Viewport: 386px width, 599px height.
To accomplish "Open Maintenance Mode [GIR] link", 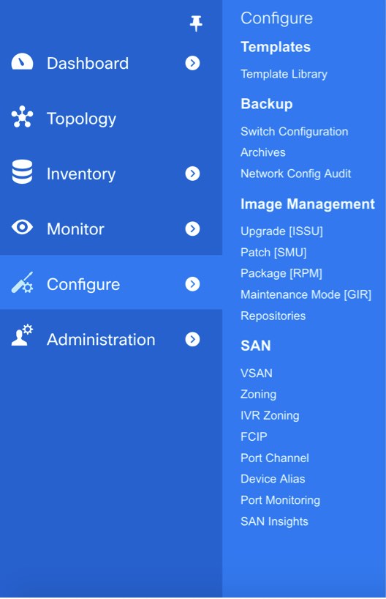I will (x=306, y=294).
